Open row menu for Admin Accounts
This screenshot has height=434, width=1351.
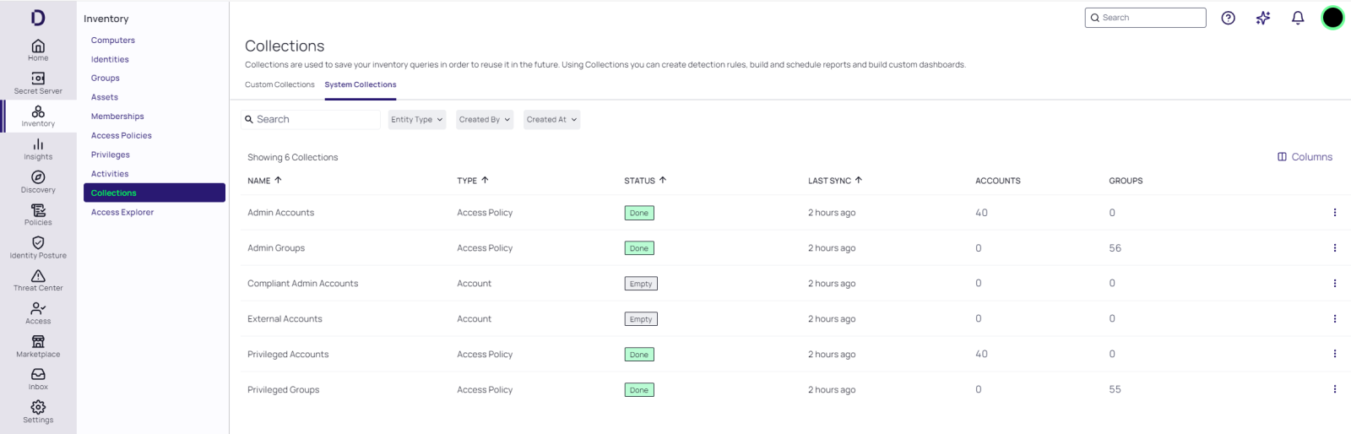pos(1334,213)
